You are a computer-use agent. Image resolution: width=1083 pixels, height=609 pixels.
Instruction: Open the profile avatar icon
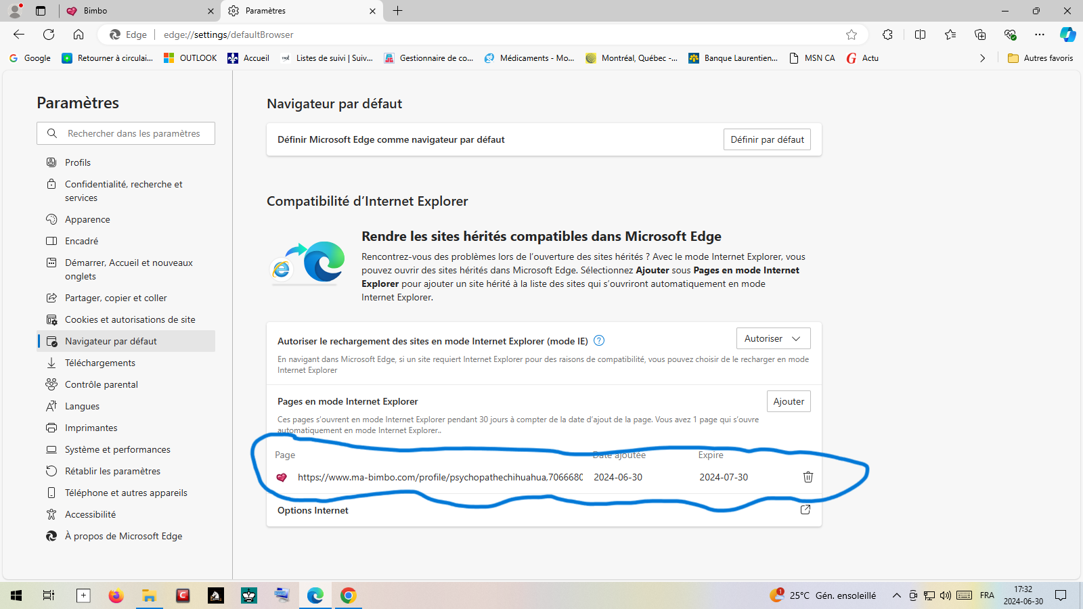point(15,11)
